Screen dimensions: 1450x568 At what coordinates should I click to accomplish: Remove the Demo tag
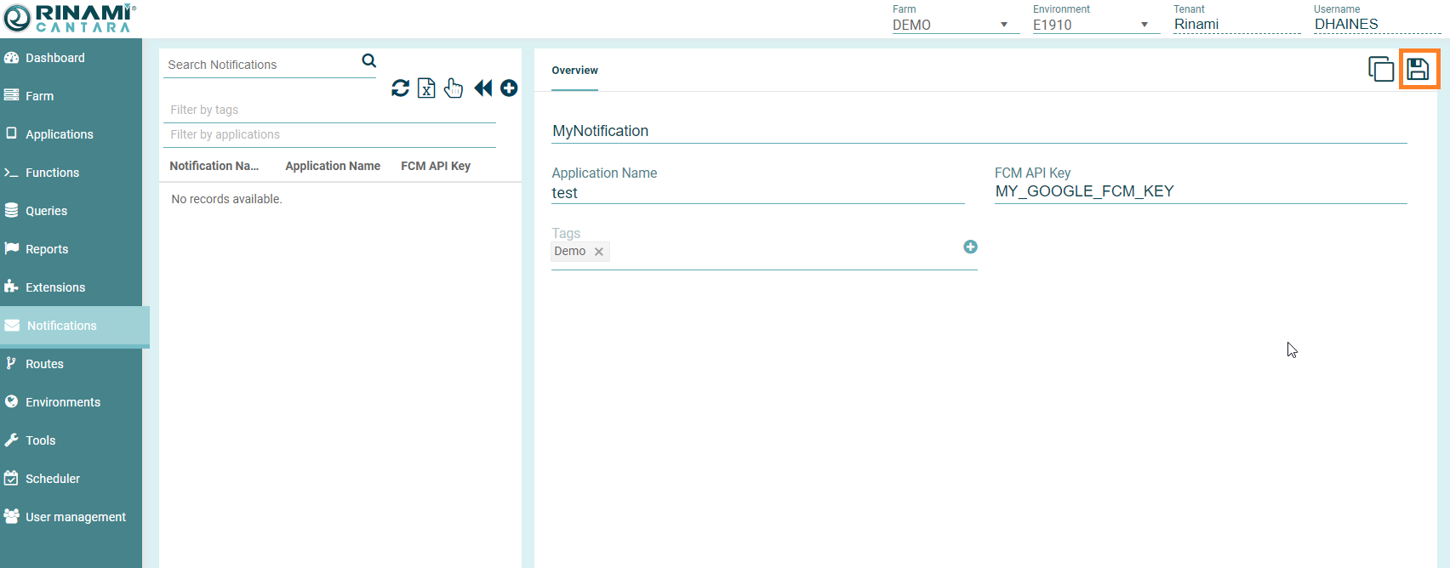[599, 252]
